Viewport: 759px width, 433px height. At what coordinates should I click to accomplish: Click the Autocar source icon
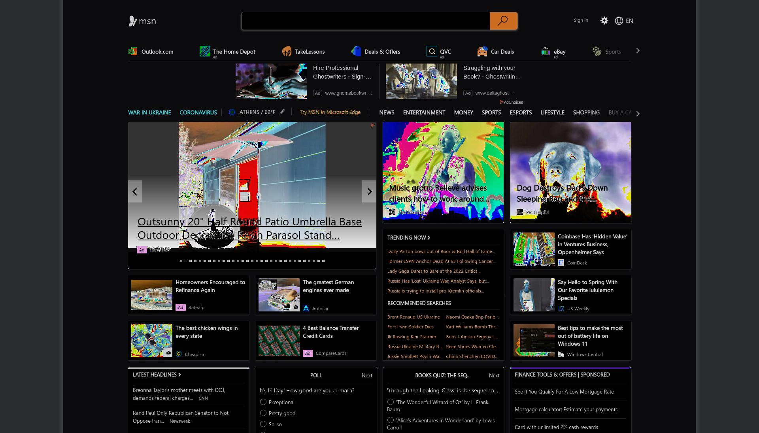point(306,308)
